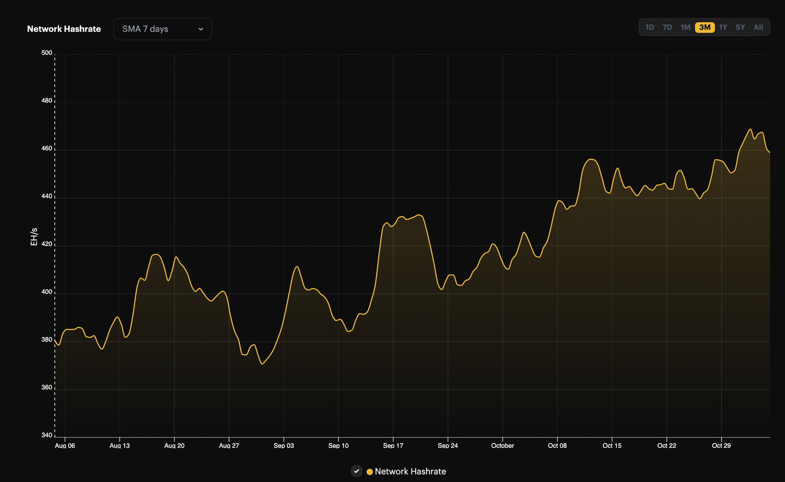The height and width of the screenshot is (482, 785).
Task: Click the Aug 13 date label
Action: [120, 446]
